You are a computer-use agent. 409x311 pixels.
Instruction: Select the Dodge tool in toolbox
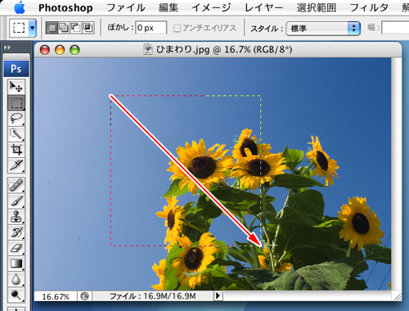16,295
